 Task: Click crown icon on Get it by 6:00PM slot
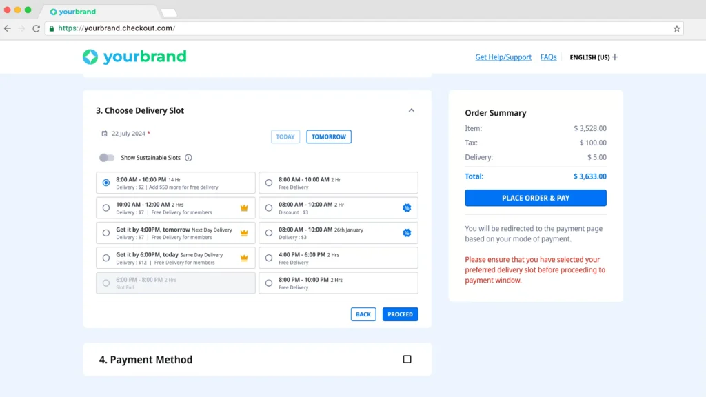click(244, 258)
